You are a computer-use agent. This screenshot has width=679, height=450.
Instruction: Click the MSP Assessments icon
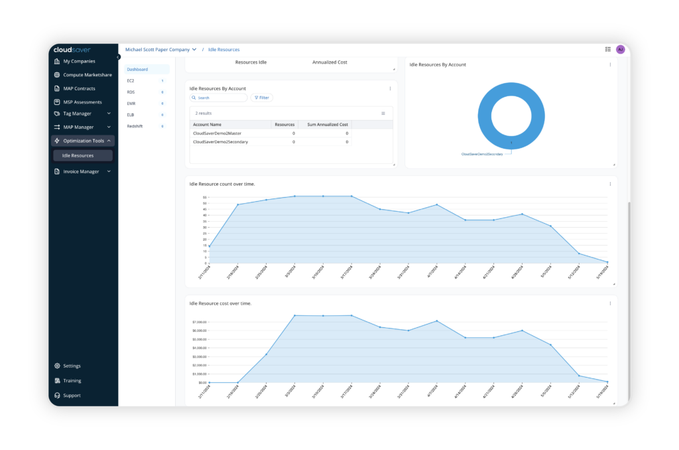(x=58, y=102)
